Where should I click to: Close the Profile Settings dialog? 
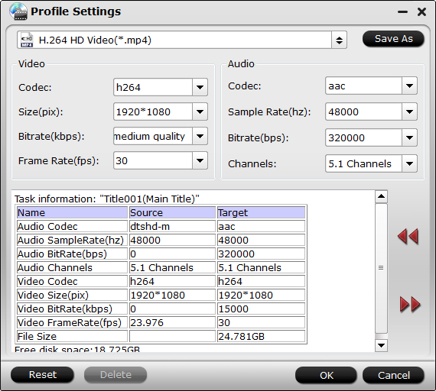[x=421, y=11]
